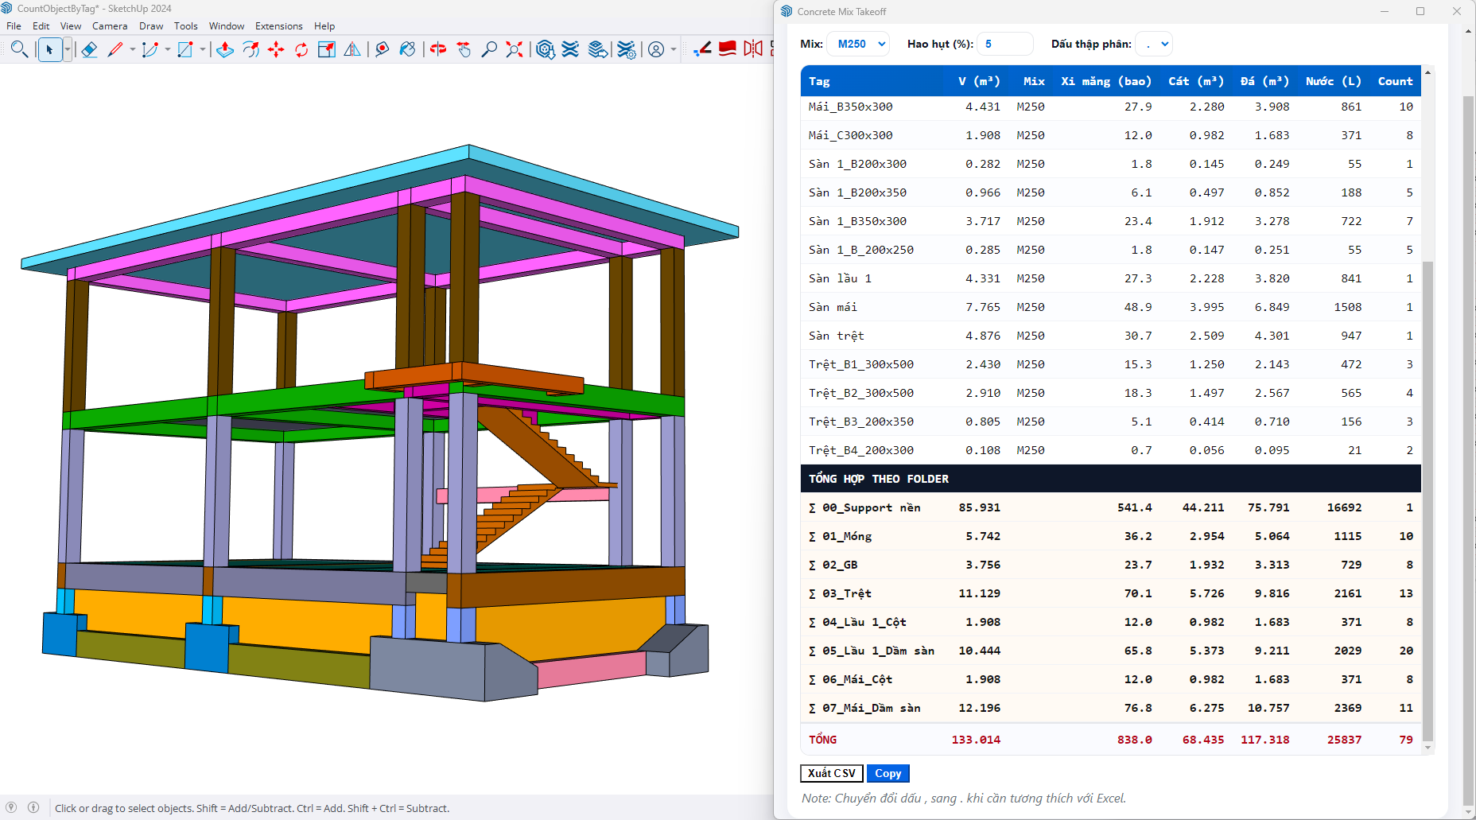The width and height of the screenshot is (1476, 820).
Task: Activate the Pan hand tool
Action: 464,49
